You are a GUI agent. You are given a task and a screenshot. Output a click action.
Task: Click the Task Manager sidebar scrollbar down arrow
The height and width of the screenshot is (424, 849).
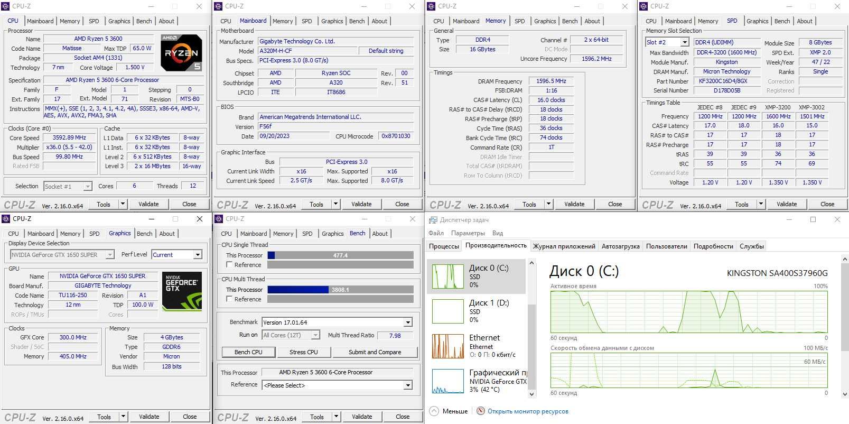(531, 394)
